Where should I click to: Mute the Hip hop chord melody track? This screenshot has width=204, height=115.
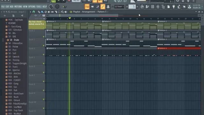click(44, 28)
